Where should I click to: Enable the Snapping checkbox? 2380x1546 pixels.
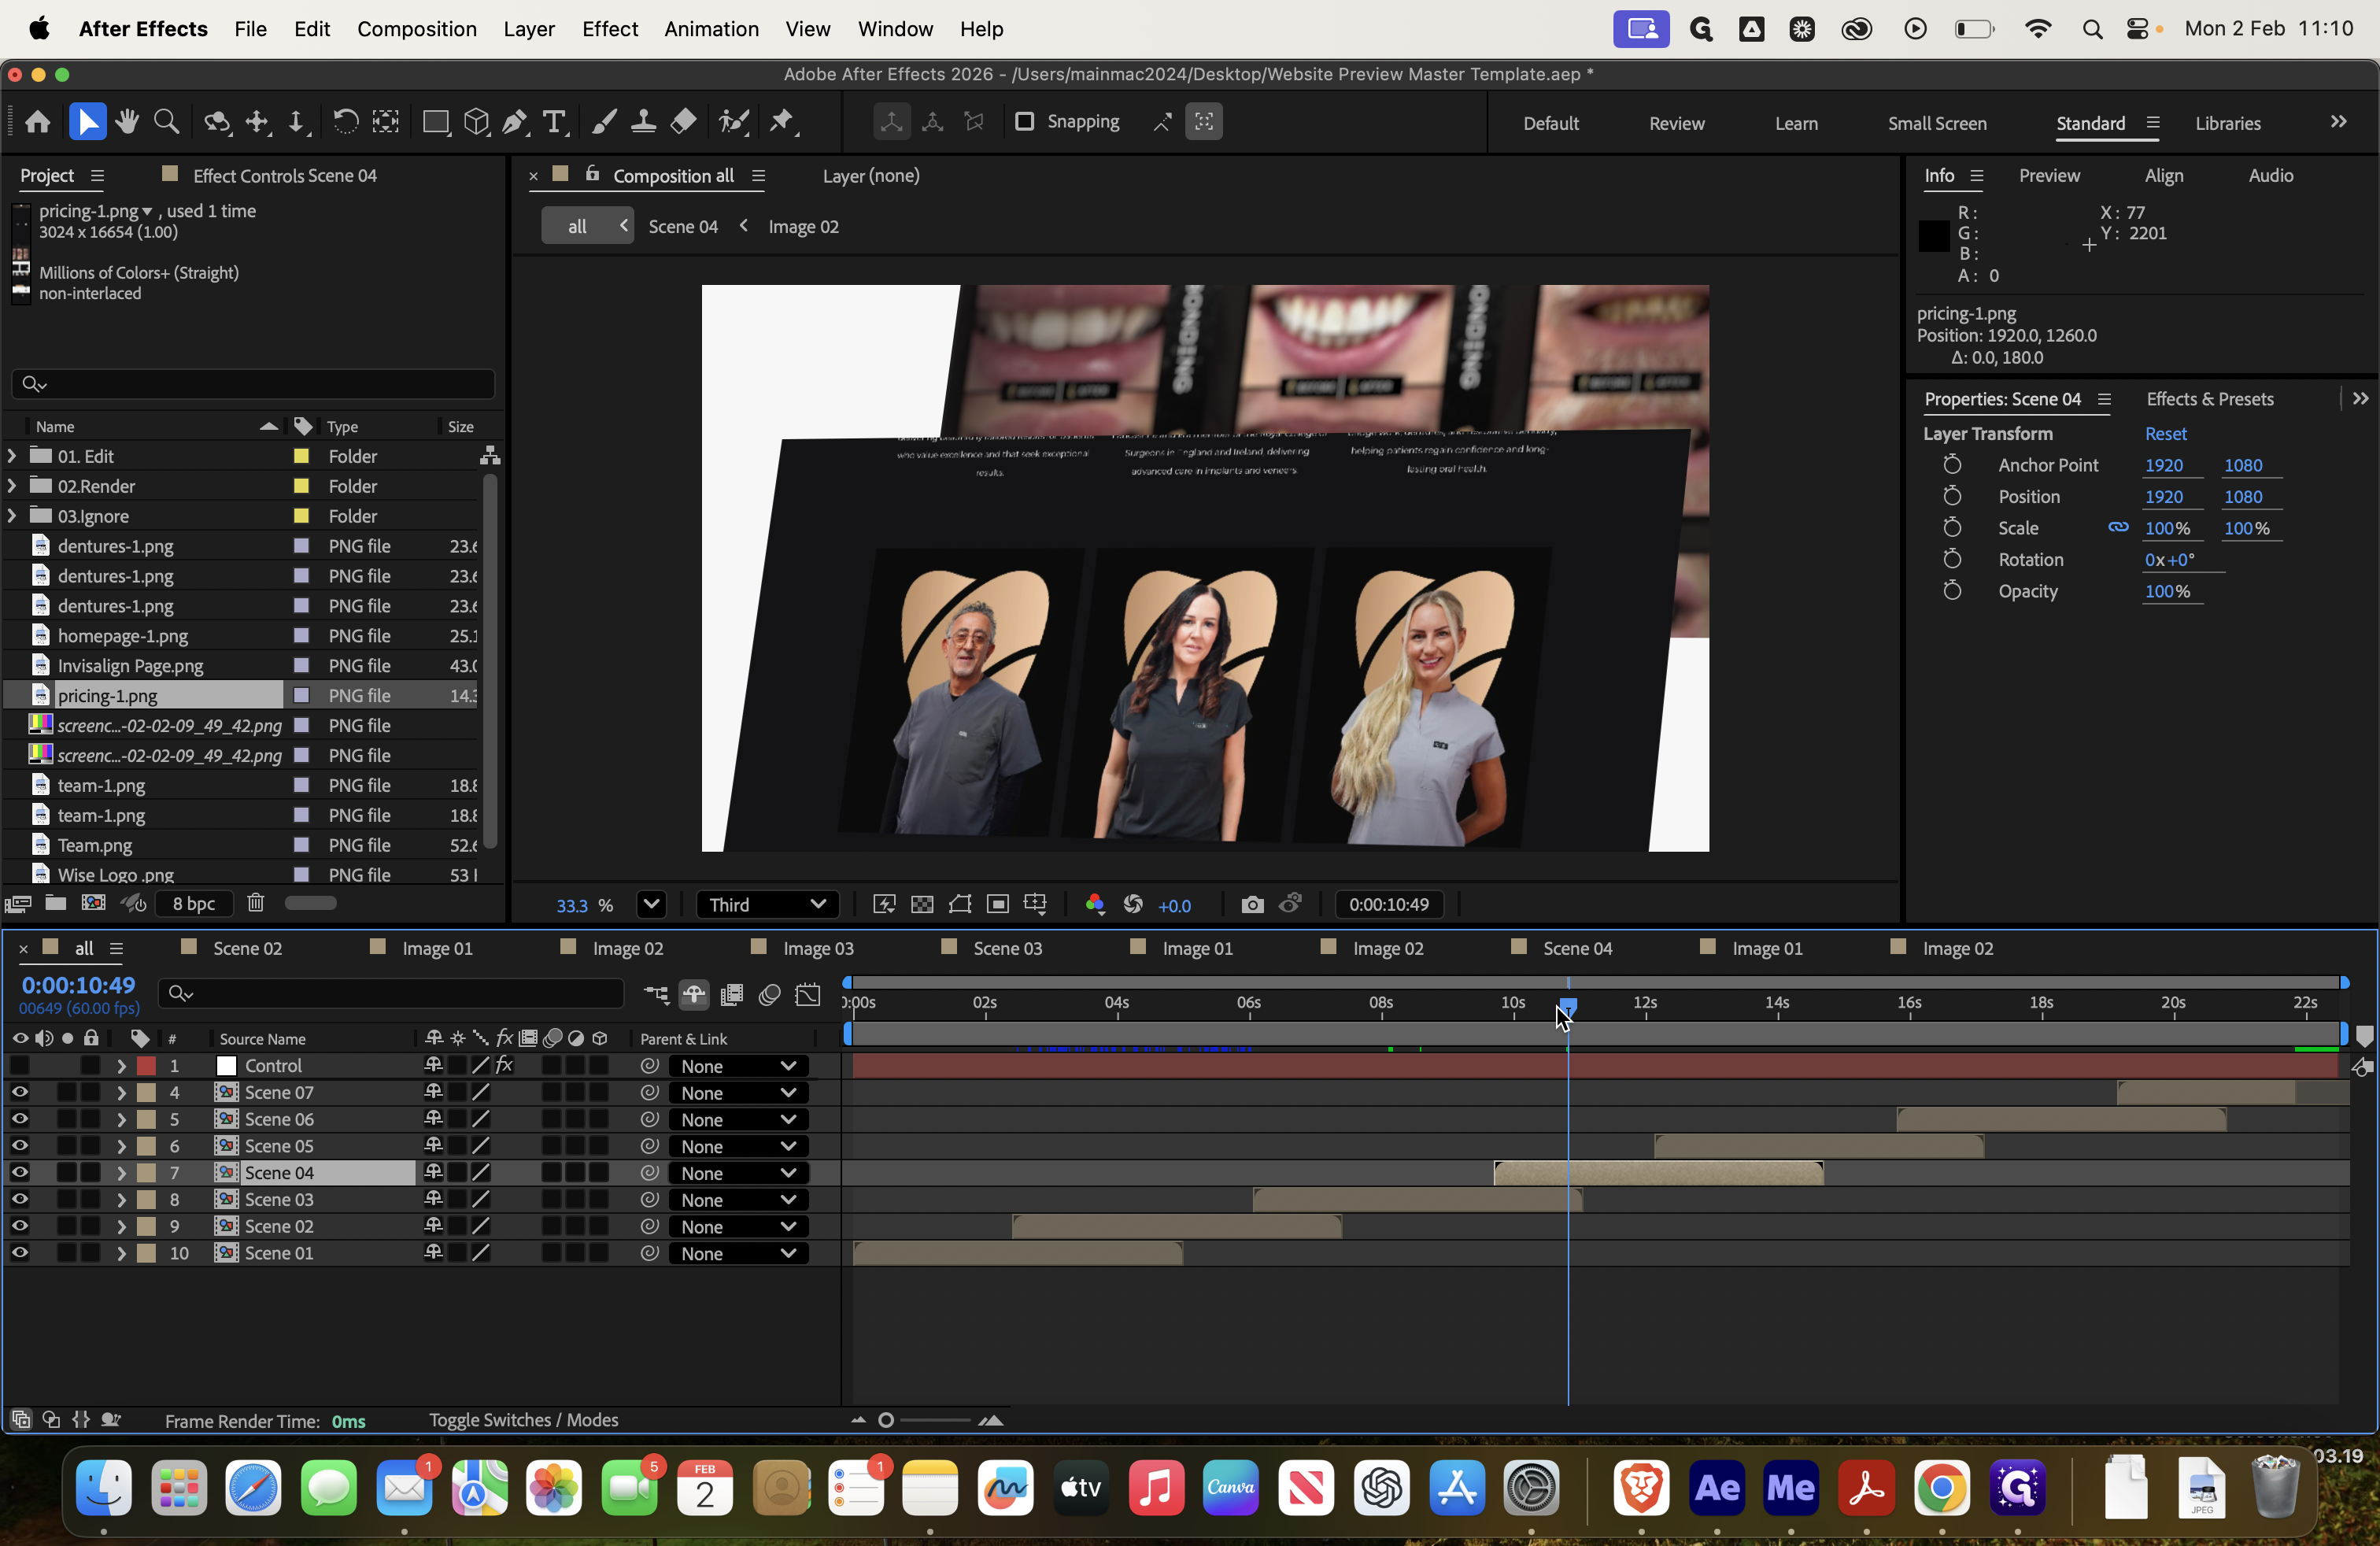point(1024,122)
